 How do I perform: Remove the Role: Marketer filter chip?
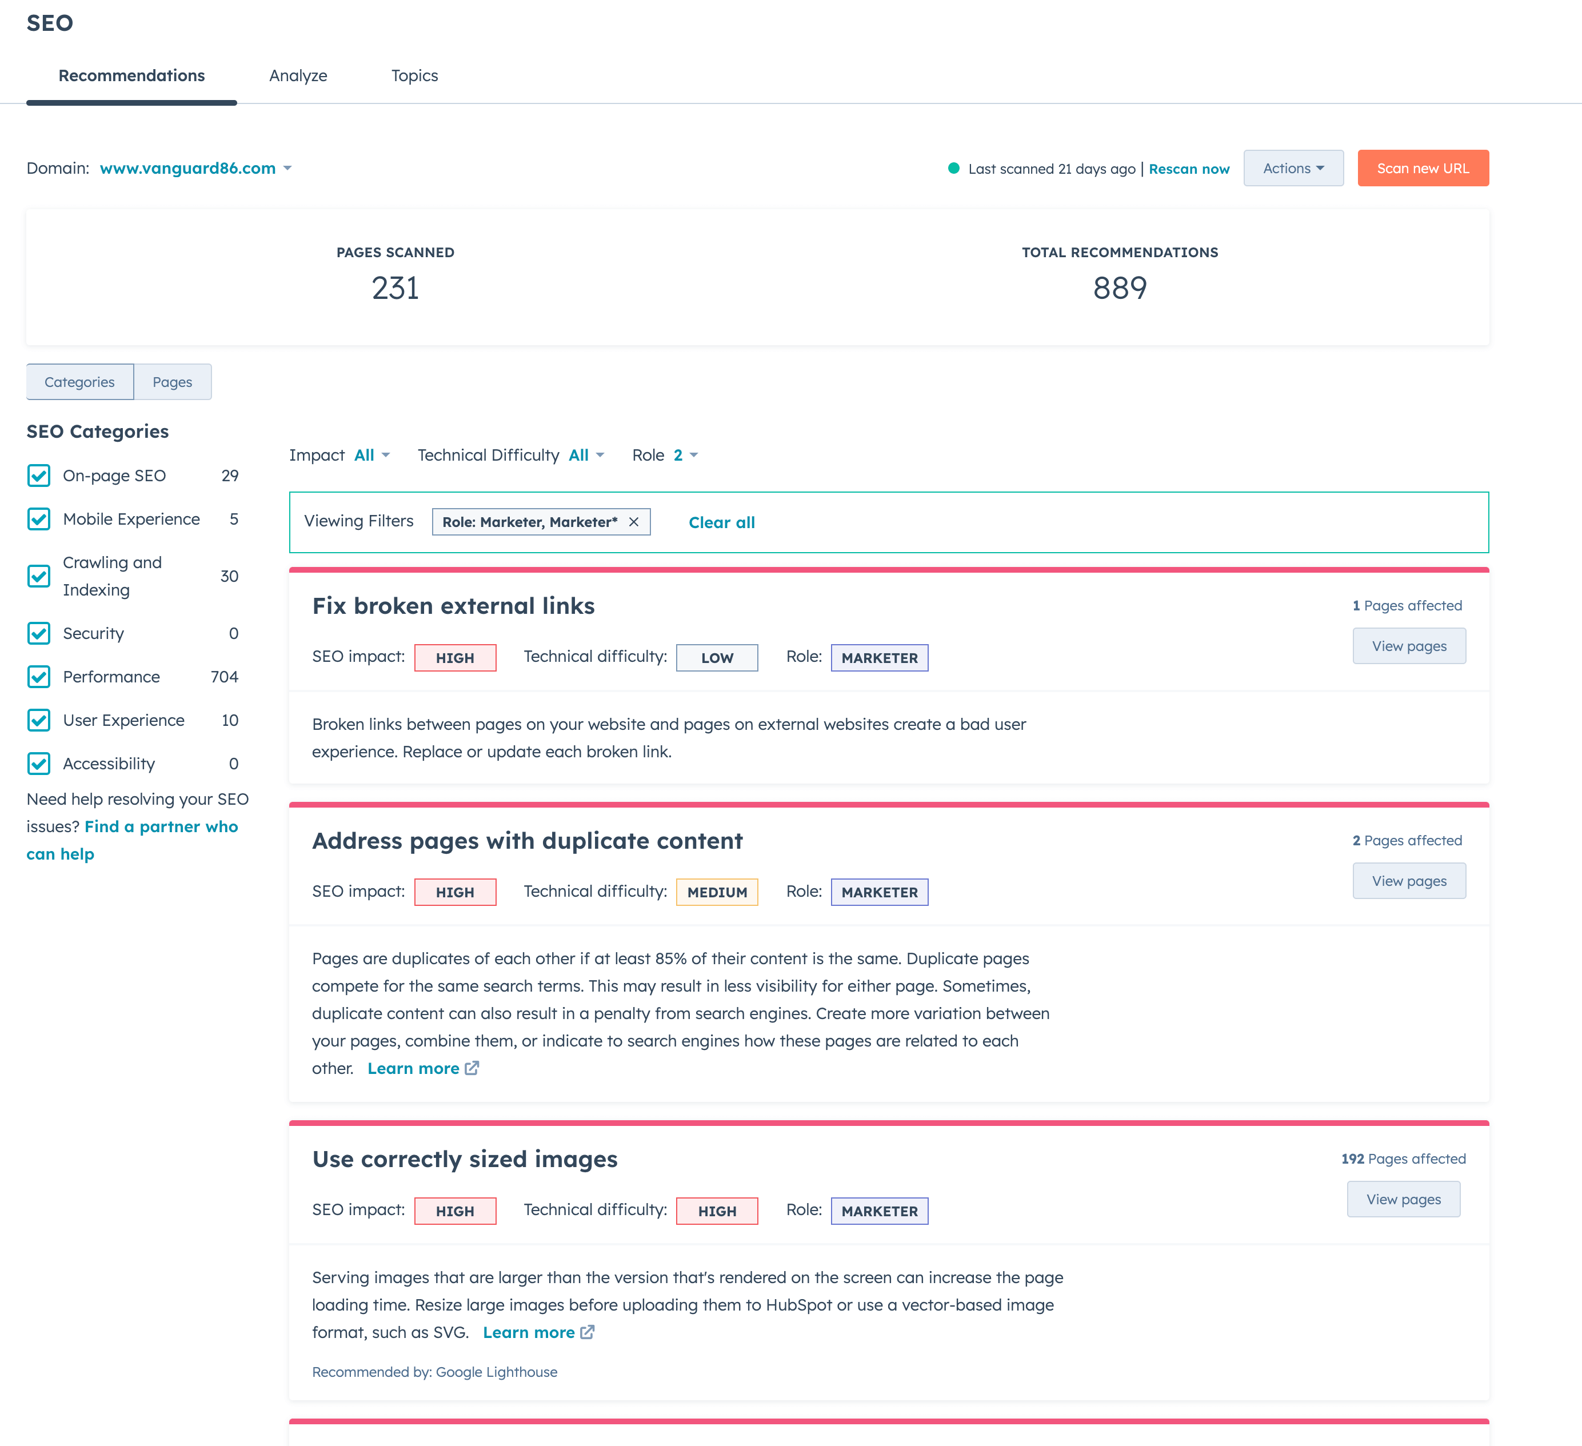633,522
